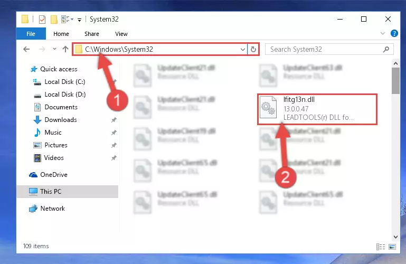Click the scrollbar down arrow

pos(395,237)
